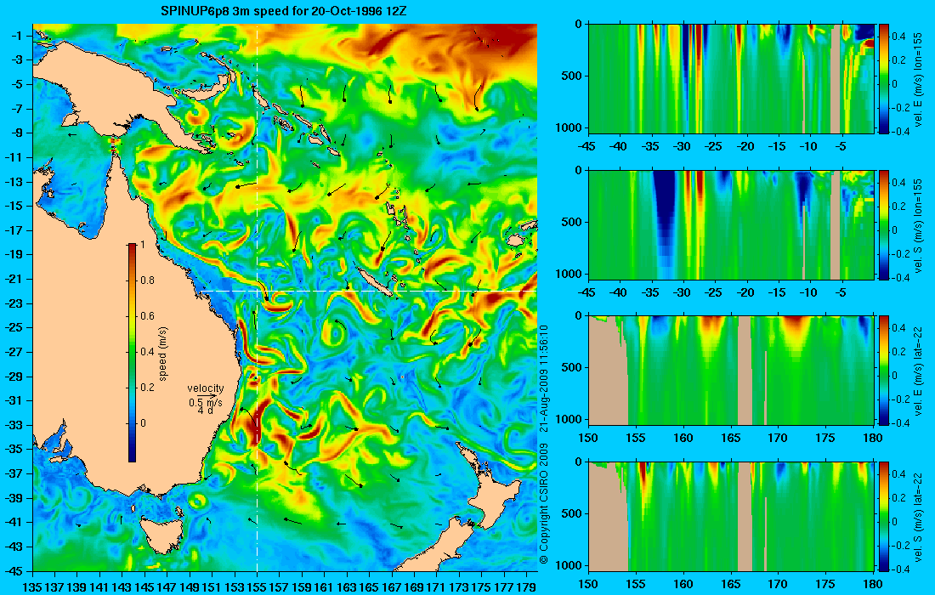The height and width of the screenshot is (595, 935).
Task: Click latitude tick "-7" on the main map
Action: pos(19,109)
